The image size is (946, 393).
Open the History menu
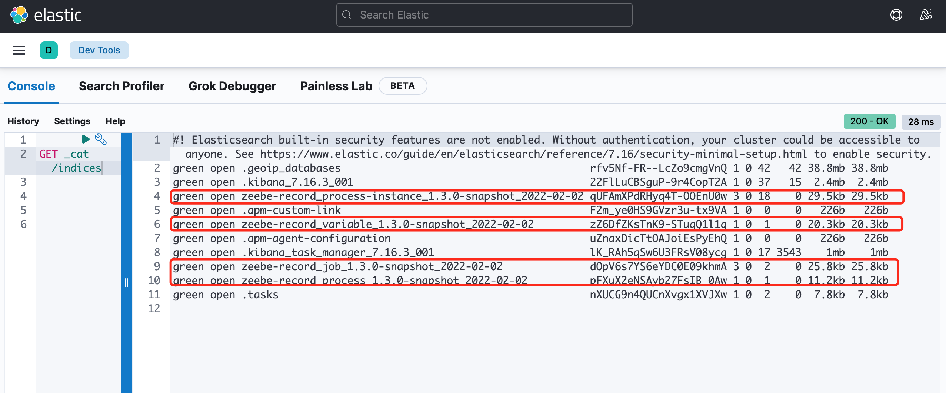[23, 121]
